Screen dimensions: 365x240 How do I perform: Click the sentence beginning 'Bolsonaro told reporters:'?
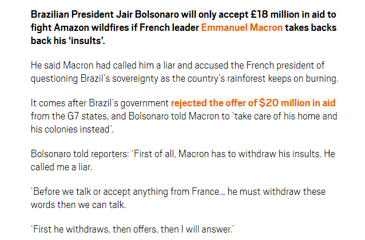[x=182, y=161]
